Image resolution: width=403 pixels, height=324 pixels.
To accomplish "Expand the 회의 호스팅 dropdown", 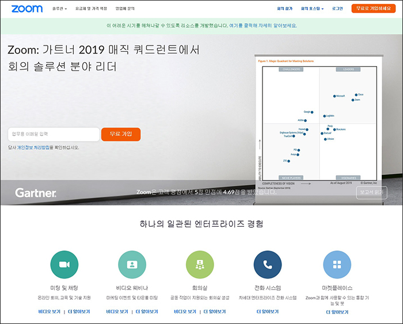I will tap(312, 9).
